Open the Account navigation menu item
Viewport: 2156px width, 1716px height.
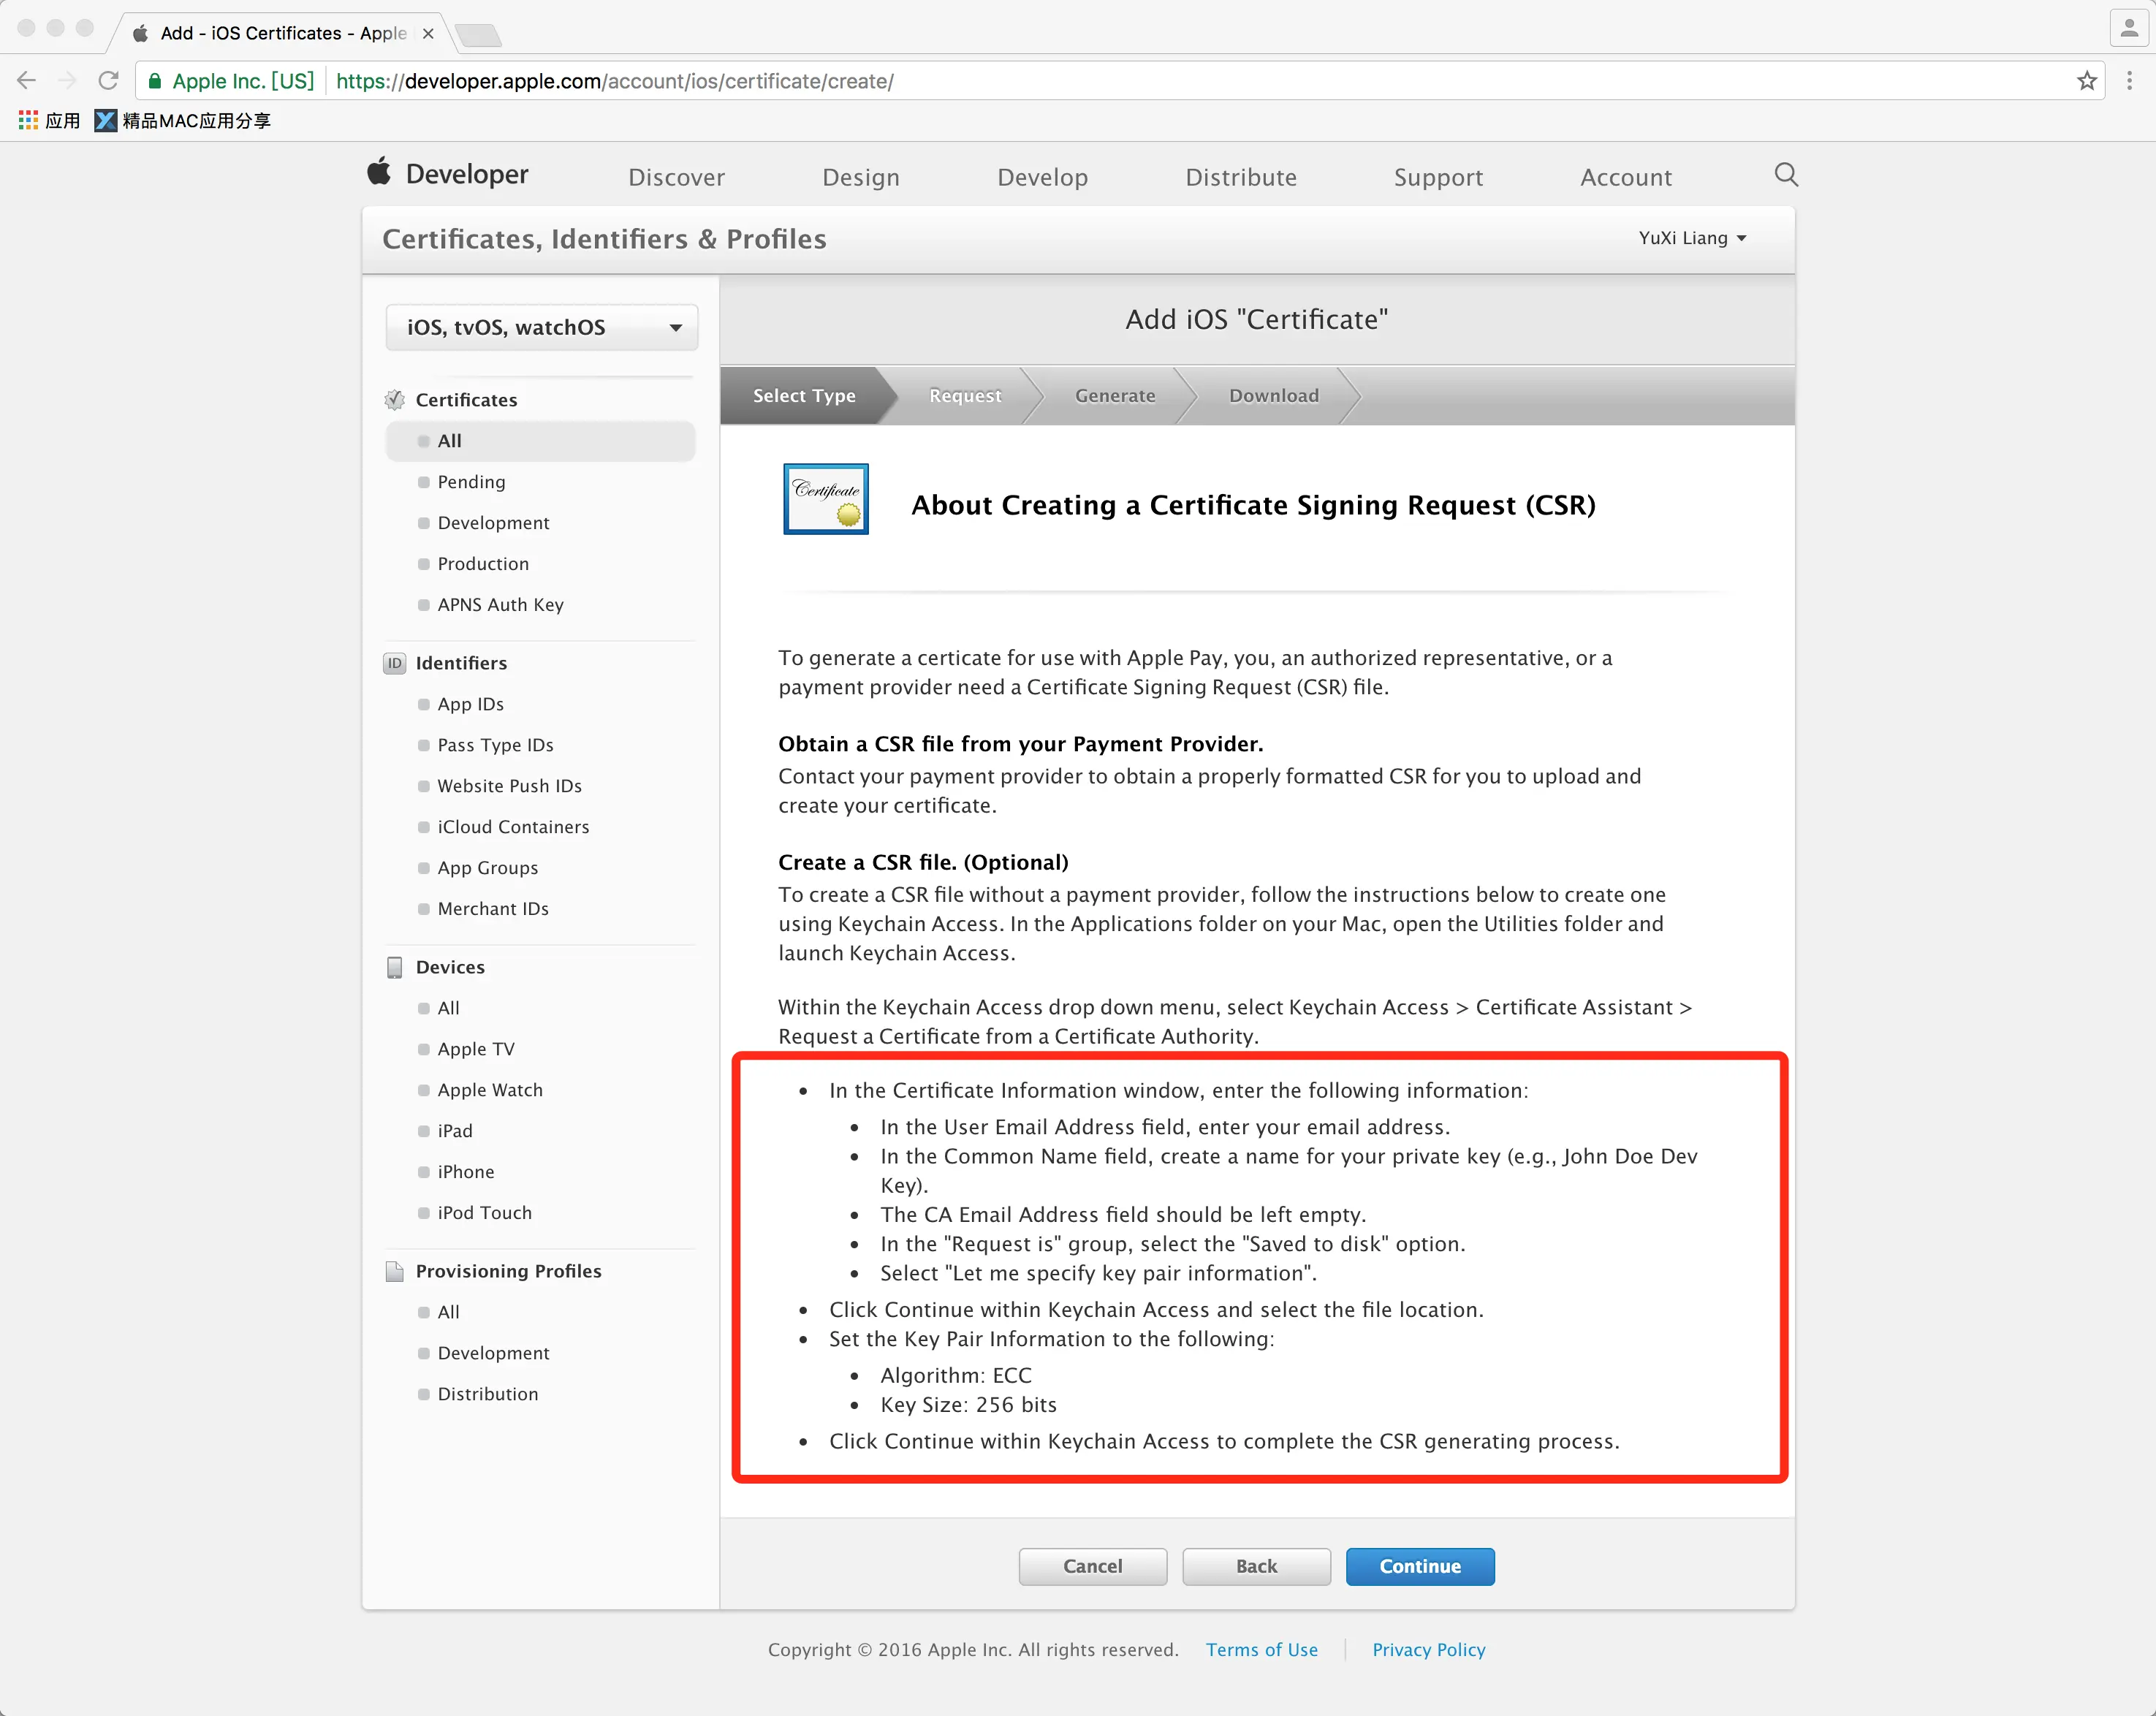click(x=1625, y=177)
